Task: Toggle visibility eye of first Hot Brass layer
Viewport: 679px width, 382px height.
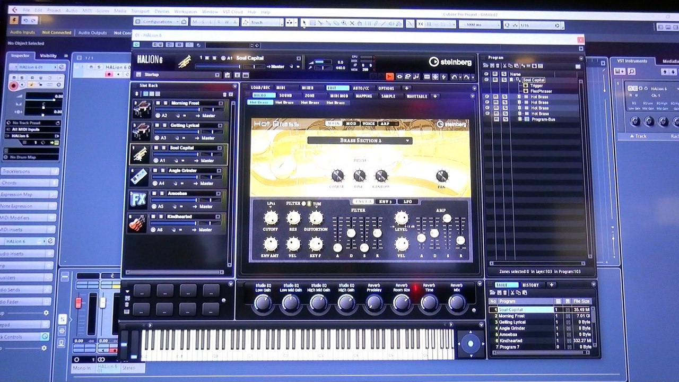Action: (487, 97)
